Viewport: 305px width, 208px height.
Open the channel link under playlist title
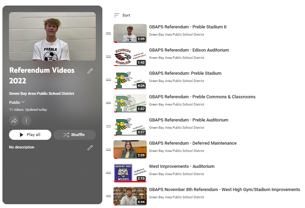(x=42, y=93)
